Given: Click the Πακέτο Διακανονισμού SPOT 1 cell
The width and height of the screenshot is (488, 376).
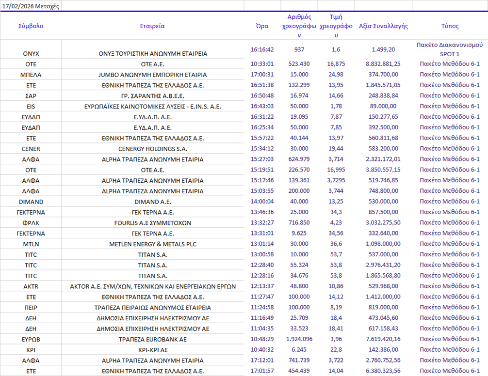Looking at the screenshot, I should pos(450,49).
